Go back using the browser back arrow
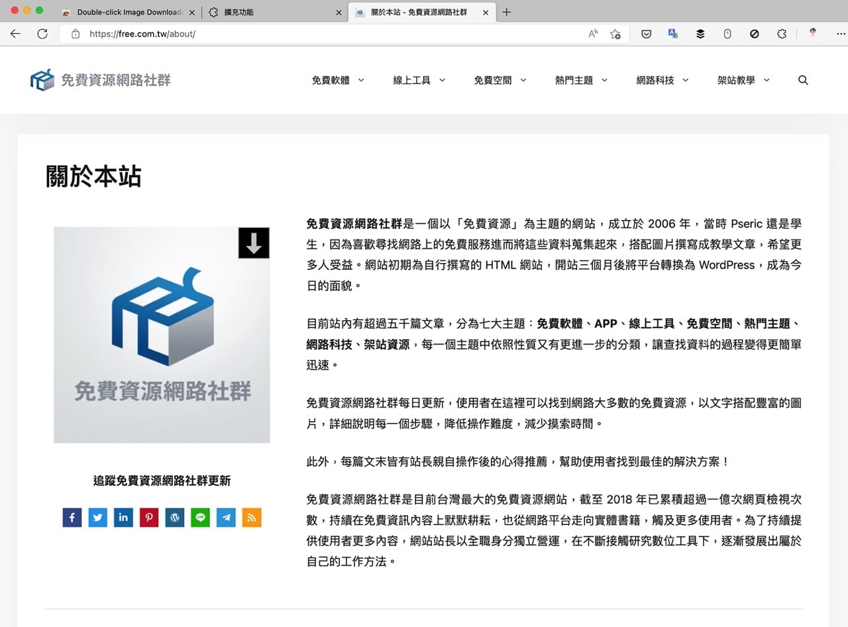The height and width of the screenshot is (627, 848). coord(15,34)
